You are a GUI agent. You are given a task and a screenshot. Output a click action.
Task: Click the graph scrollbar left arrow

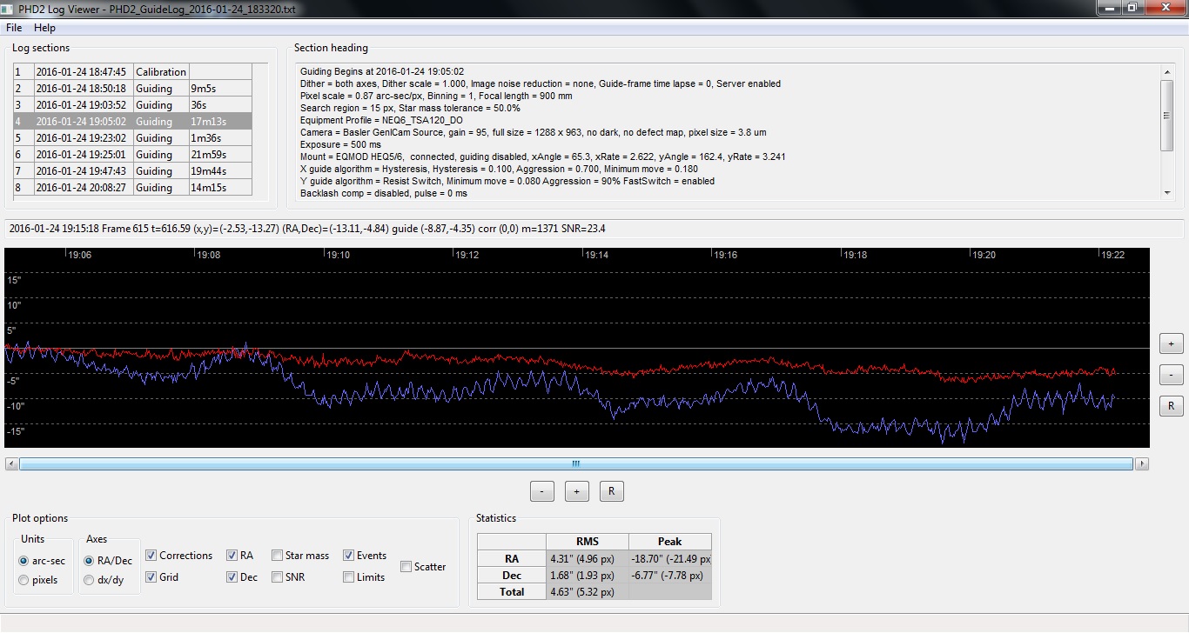11,464
